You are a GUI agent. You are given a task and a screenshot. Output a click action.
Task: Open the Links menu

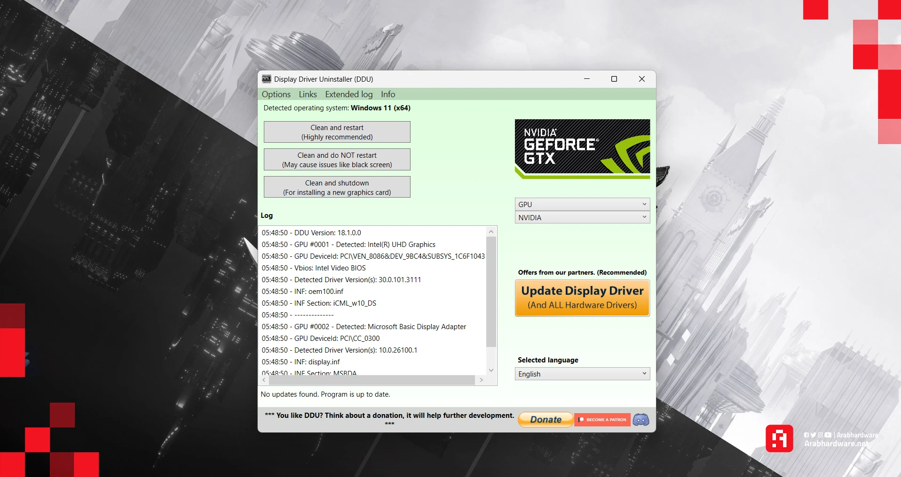[308, 94]
